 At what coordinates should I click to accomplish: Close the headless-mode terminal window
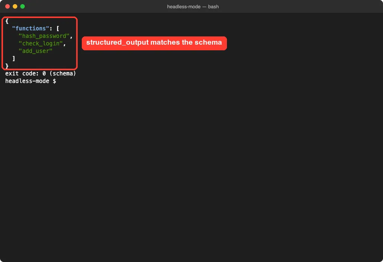point(8,6)
